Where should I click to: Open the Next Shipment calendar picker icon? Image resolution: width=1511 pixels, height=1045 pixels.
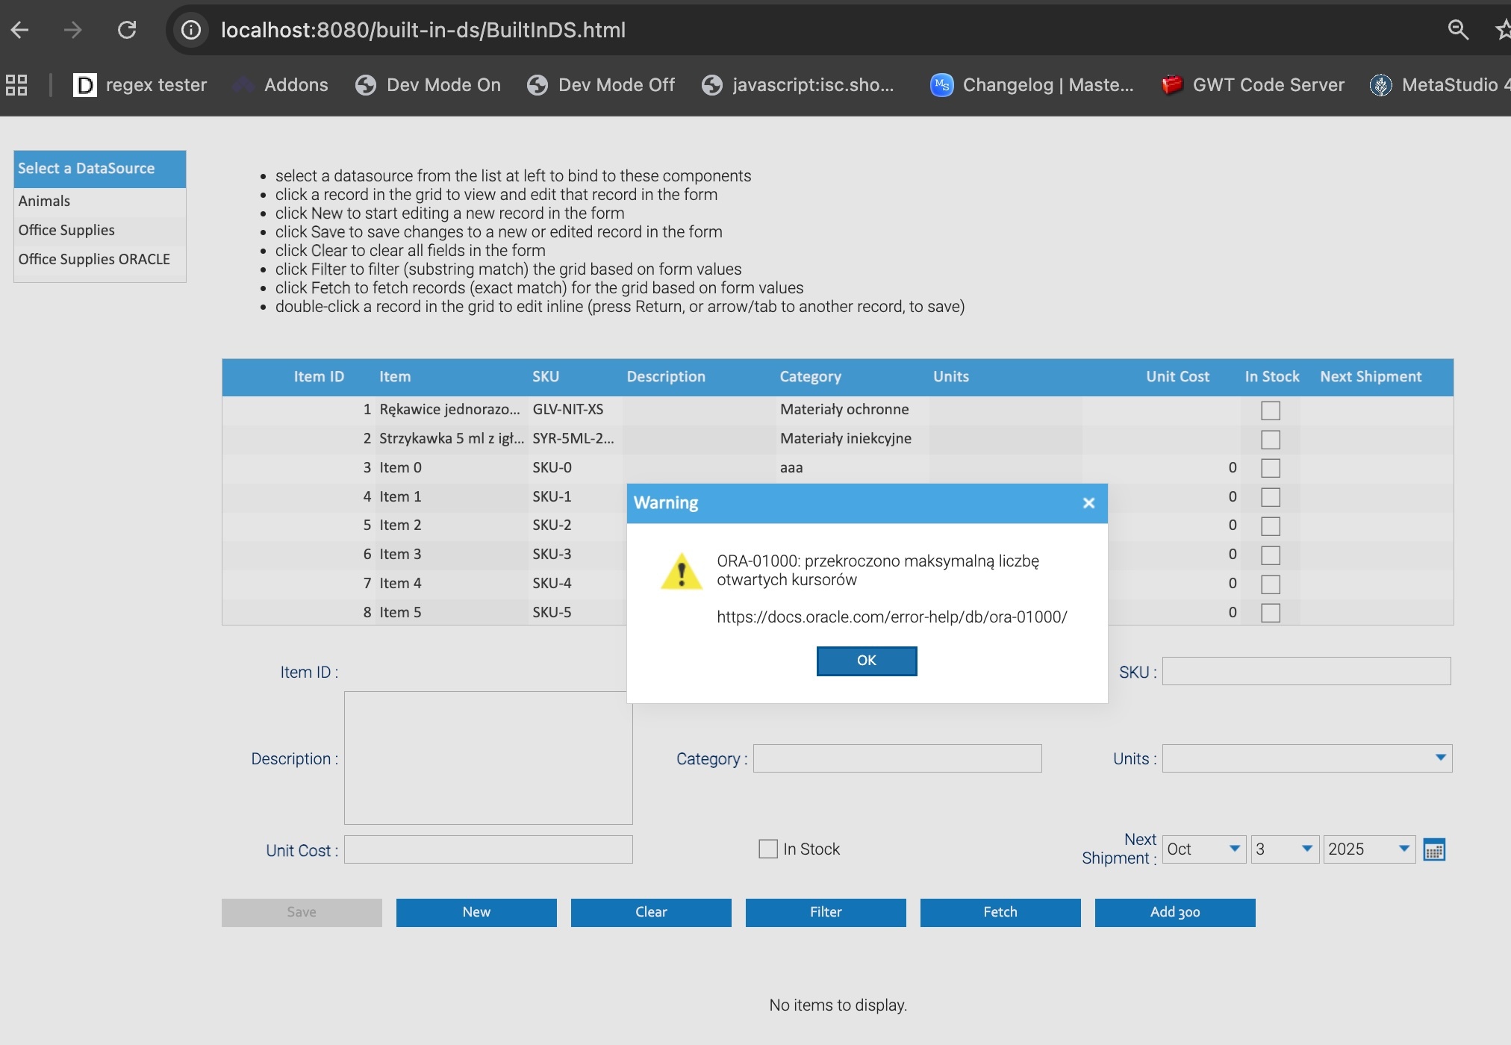tap(1433, 849)
